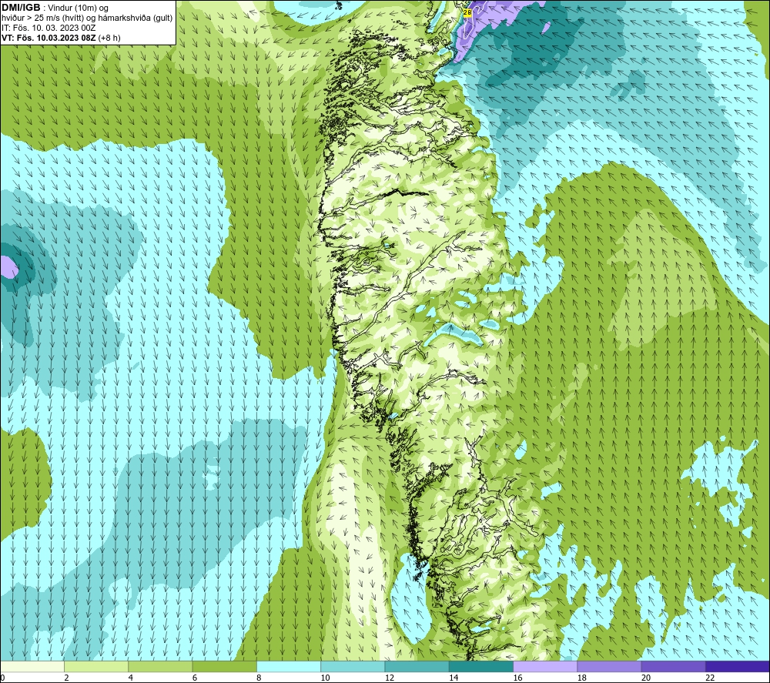770x683 pixels.
Task: Click the 22+ m/s dark indigo swatch
Action: click(x=738, y=666)
